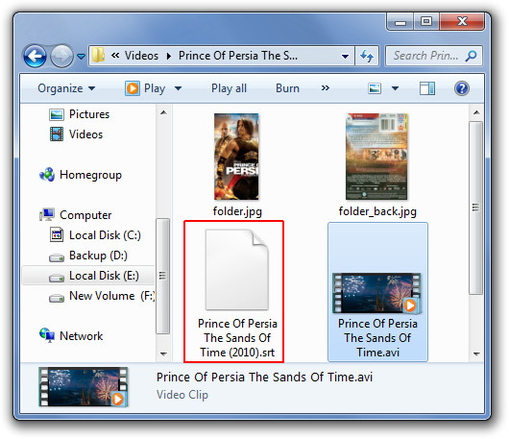Go back with the blue Back arrow
The width and height of the screenshot is (509, 439).
point(35,56)
